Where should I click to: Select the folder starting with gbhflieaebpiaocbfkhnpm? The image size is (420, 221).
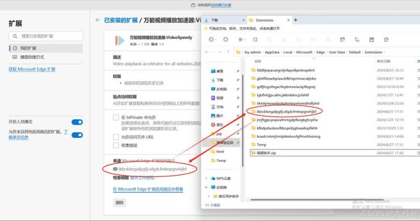283,79
